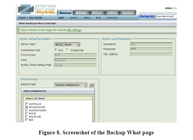Switch to the Monitor tab

82,13
